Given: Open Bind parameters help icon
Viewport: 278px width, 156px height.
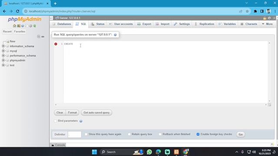Looking at the screenshot, I should pos(81,121).
